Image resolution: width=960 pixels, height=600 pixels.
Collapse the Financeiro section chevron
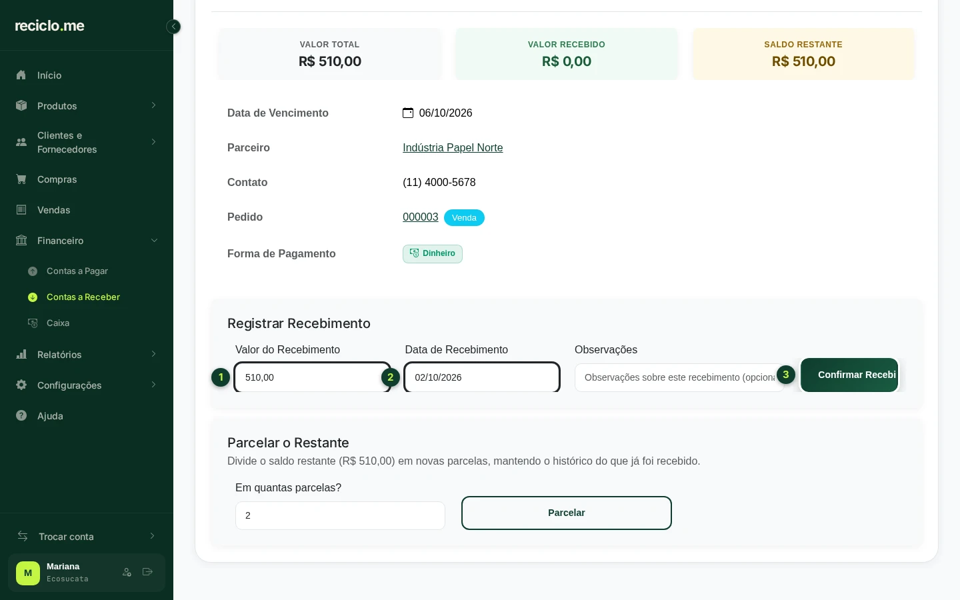pos(154,241)
